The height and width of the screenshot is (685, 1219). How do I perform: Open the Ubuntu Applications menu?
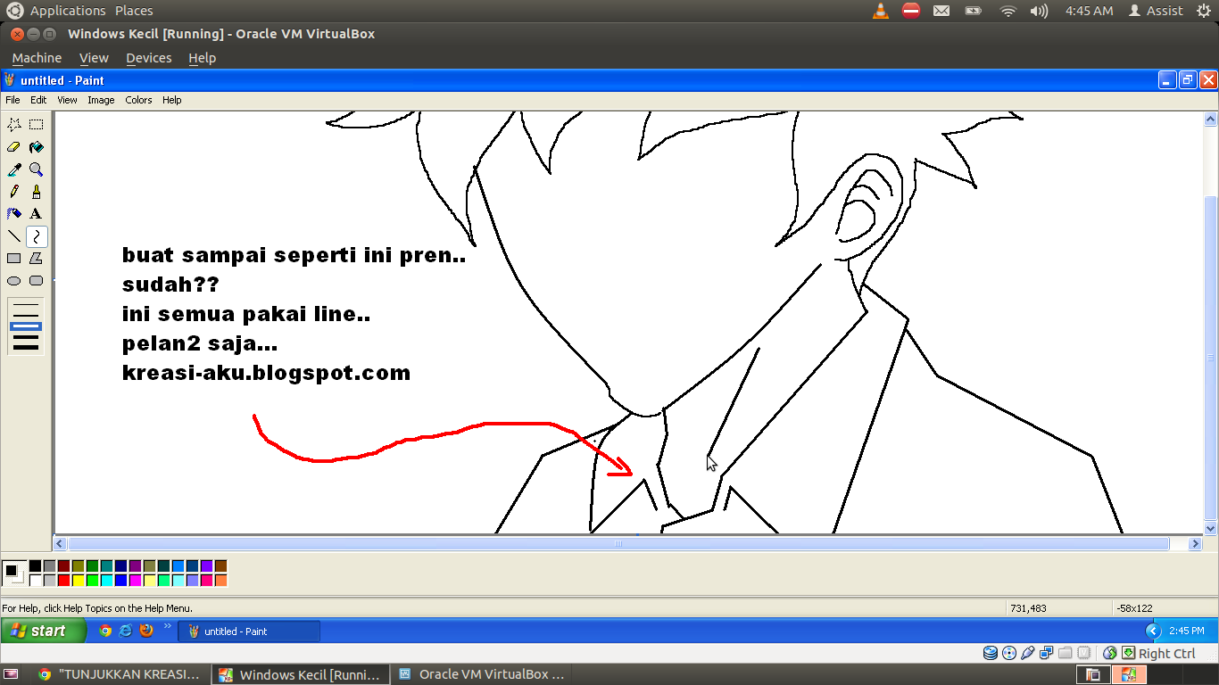click(68, 11)
